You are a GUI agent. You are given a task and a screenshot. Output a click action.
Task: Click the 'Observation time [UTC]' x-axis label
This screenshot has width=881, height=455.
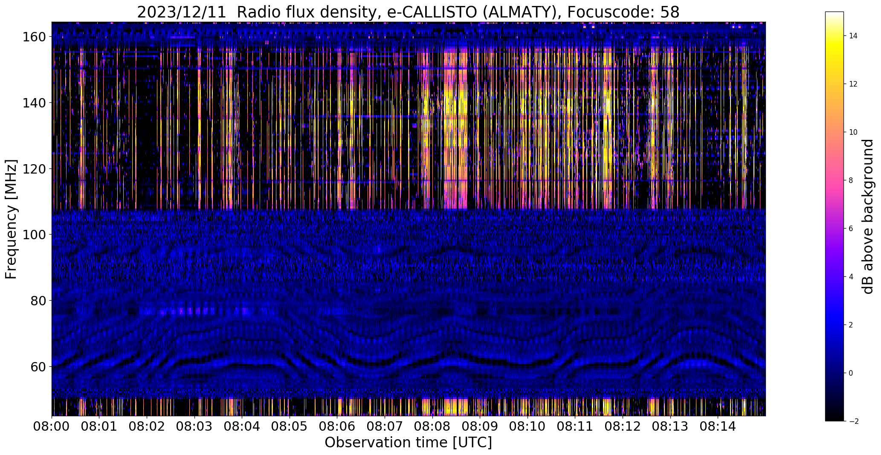coord(408,443)
